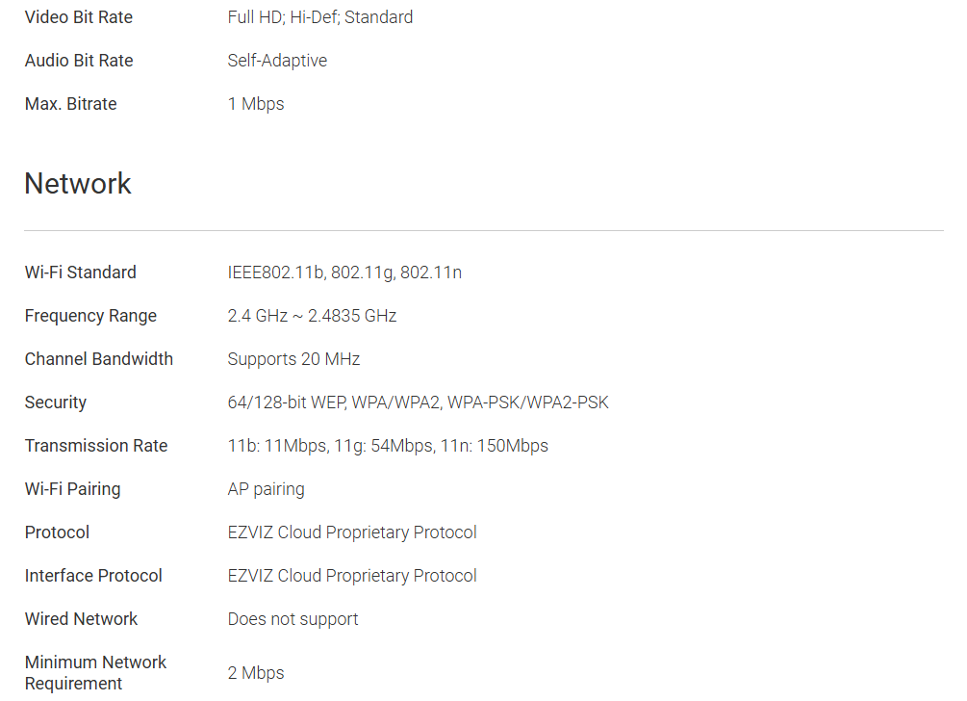Click the 'Does not support' wired network value
967x701 pixels.
click(293, 619)
